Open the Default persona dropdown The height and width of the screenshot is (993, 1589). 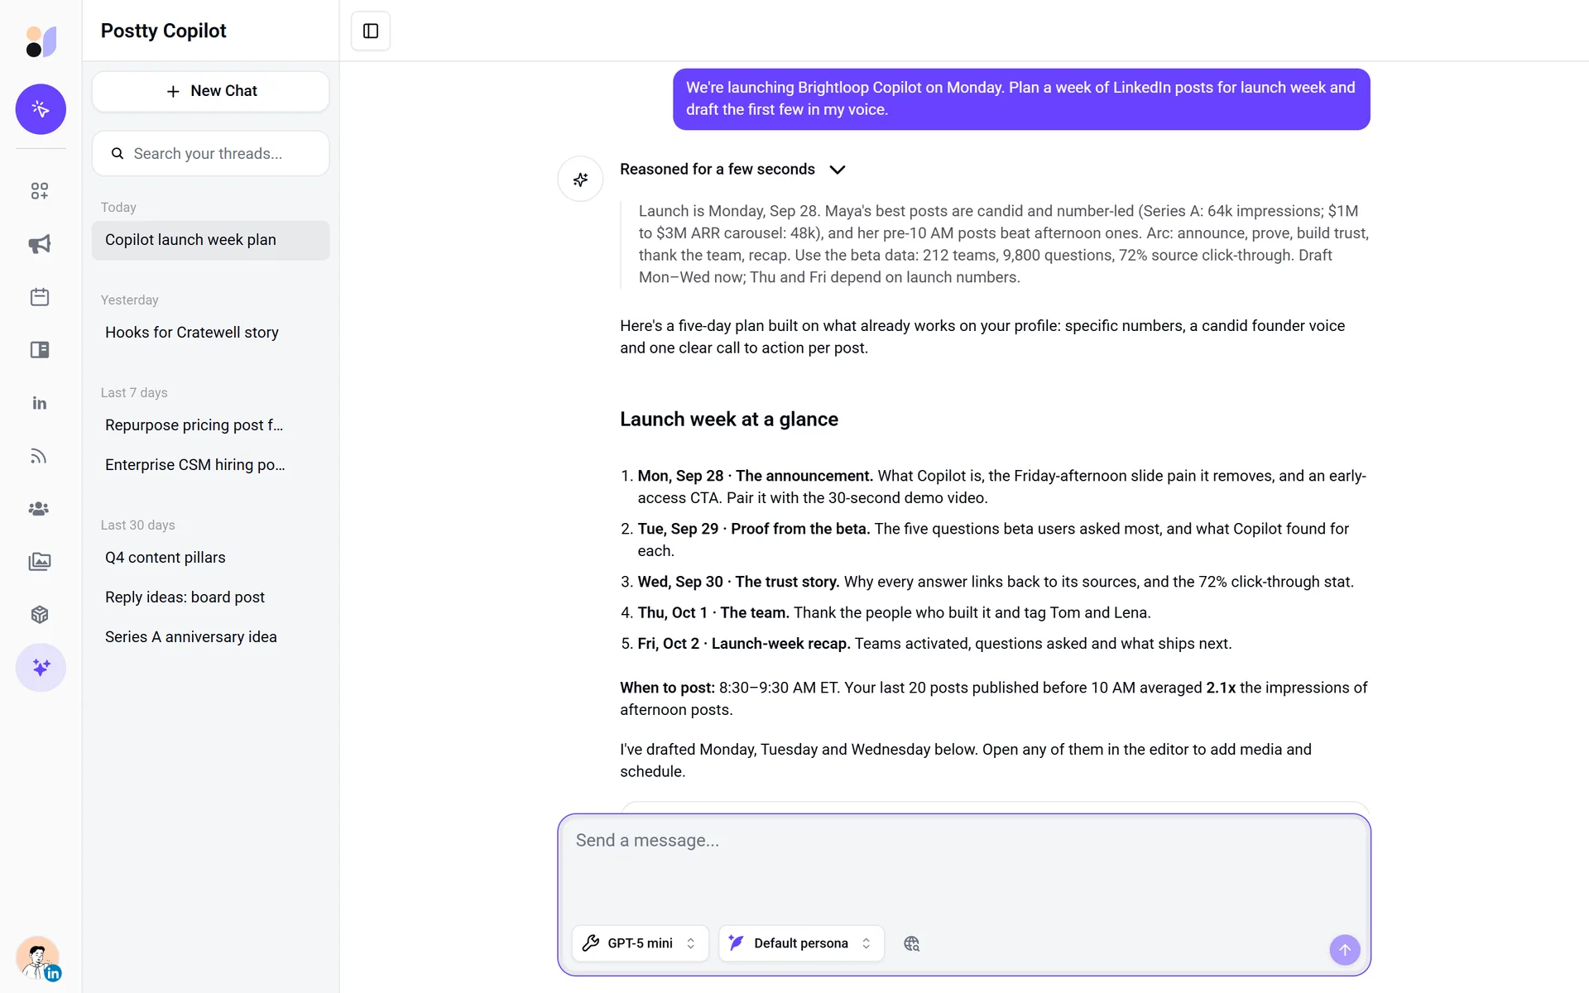(801, 943)
